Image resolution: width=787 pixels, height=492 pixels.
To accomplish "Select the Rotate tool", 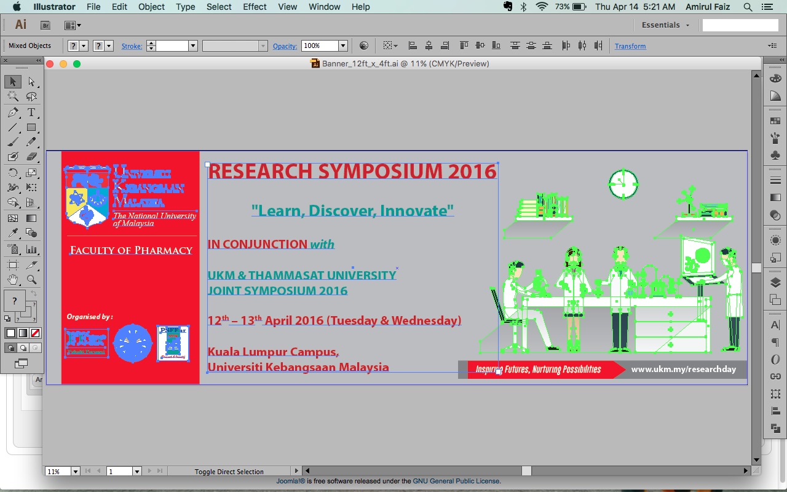I will coord(13,173).
